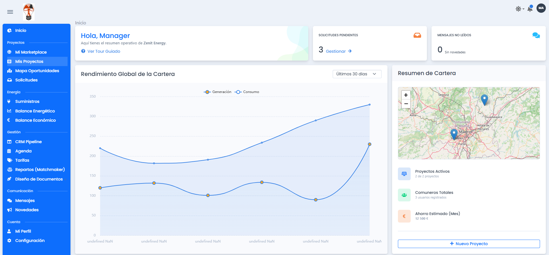This screenshot has height=255, width=549.
Task: Click the unread messages chat bubble icon
Action: click(x=536, y=35)
